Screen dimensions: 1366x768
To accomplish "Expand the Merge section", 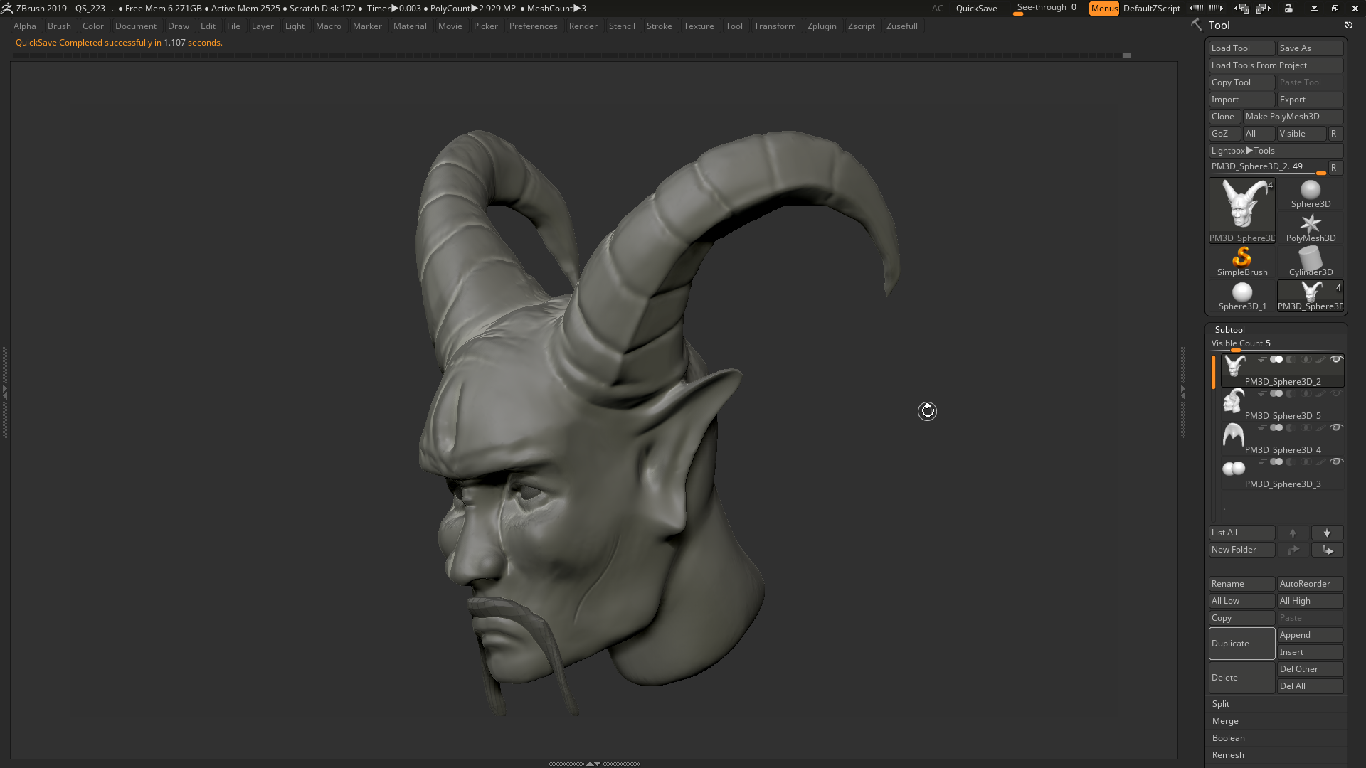I will pyautogui.click(x=1225, y=721).
